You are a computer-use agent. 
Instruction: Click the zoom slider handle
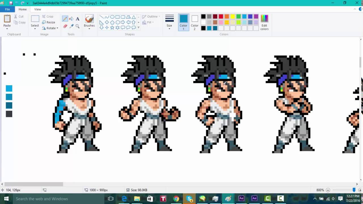(x=354, y=190)
